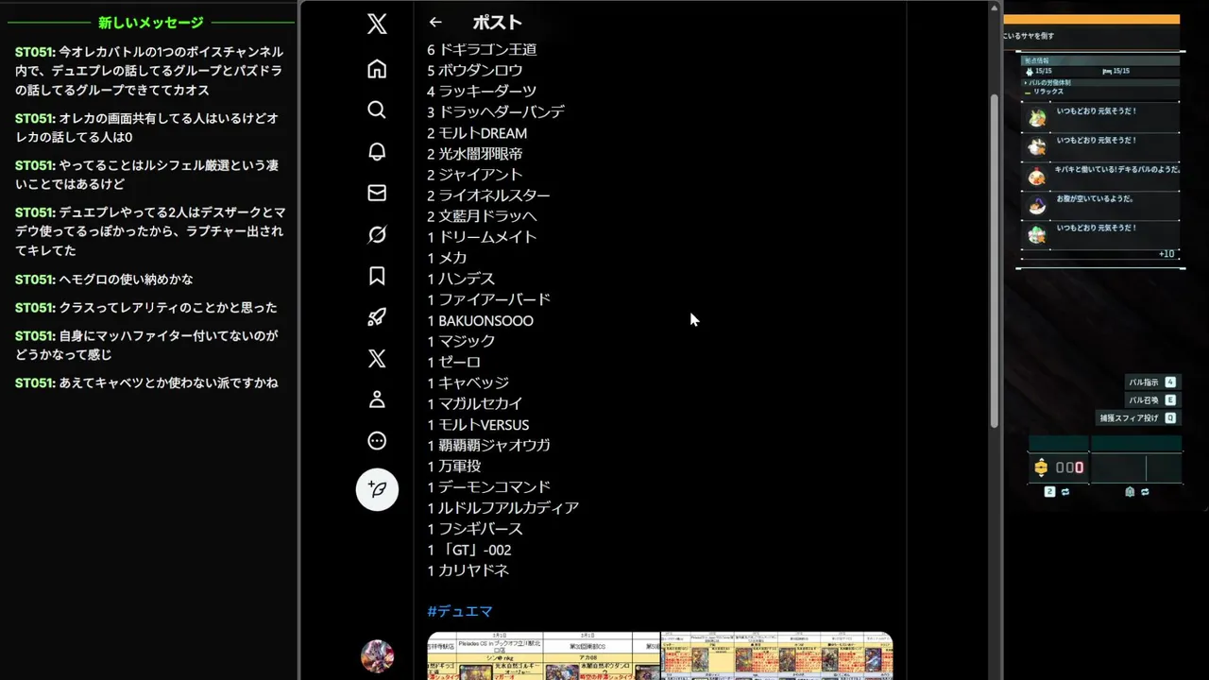Click the line '5 ボウダンロウ'
Screen dimensions: 1209x680
point(474,70)
